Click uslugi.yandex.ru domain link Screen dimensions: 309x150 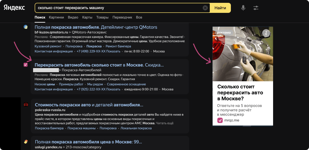click(x=49, y=147)
